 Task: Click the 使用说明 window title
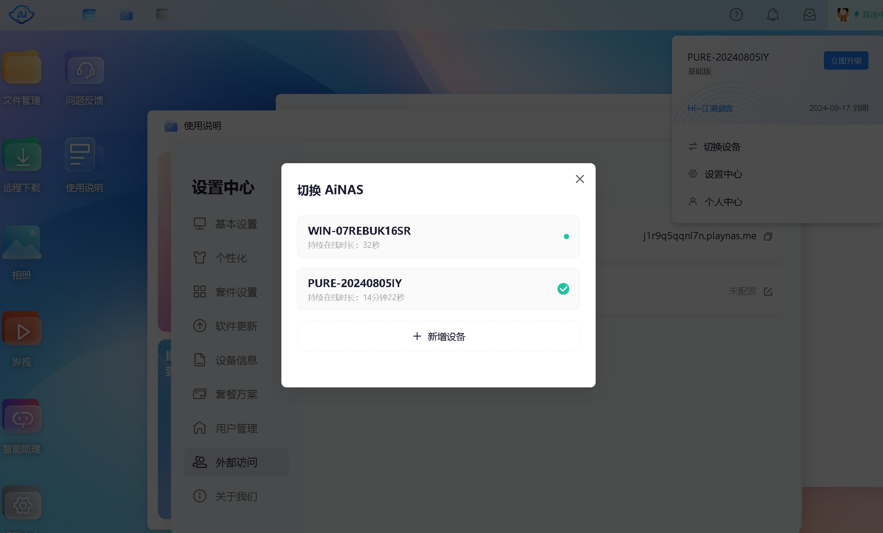[202, 126]
